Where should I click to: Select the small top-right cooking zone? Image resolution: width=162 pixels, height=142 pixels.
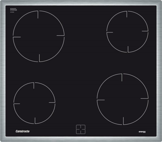point(127,32)
